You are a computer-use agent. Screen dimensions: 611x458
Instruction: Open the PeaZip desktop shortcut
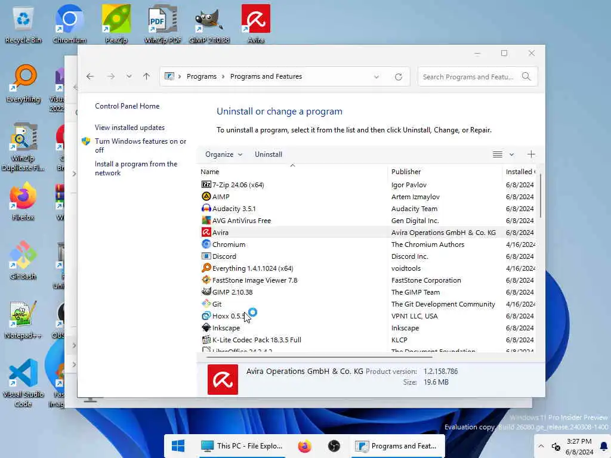click(116, 24)
